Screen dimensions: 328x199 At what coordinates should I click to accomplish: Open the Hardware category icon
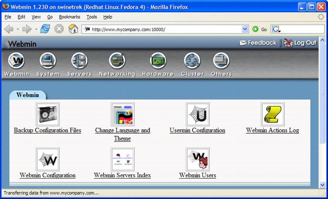158,61
